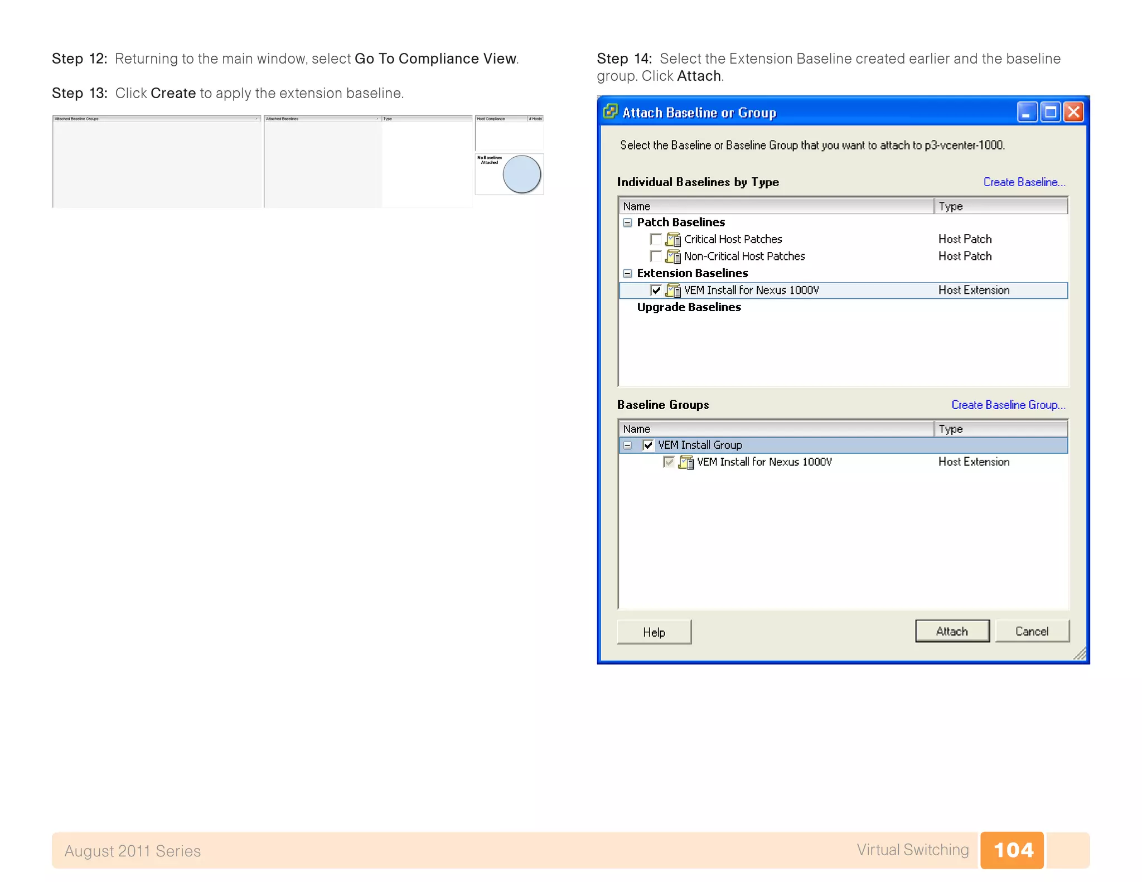
Task: Select the VEM Install Group row label
Action: coord(700,445)
